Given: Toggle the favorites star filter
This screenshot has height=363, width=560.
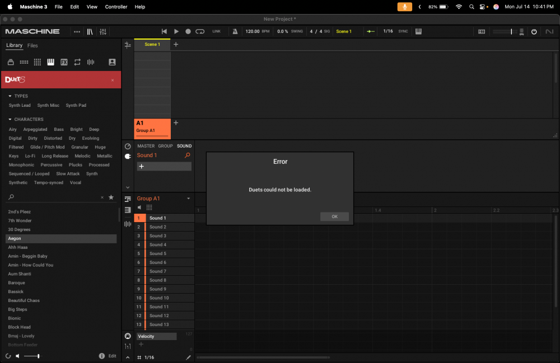Looking at the screenshot, I should pyautogui.click(x=111, y=197).
